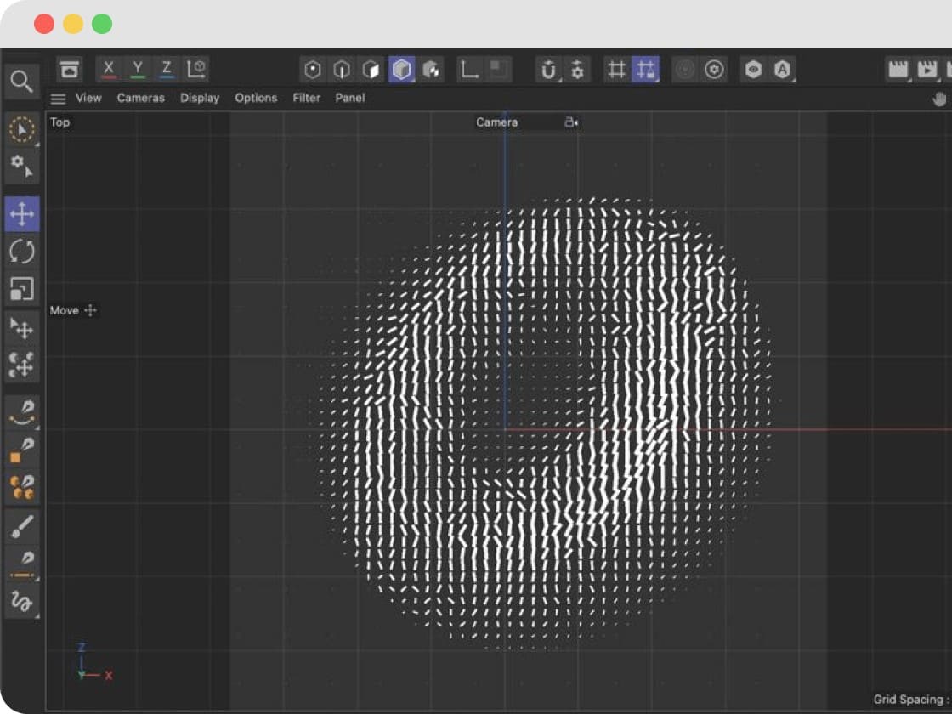Open the search magnifier tool
The width and height of the screenshot is (952, 714).
click(21, 82)
